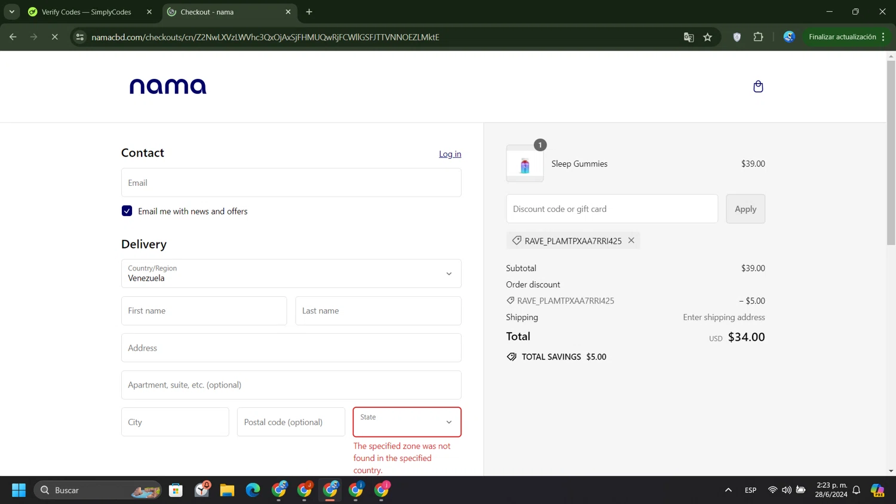Image resolution: width=896 pixels, height=504 pixels.
Task: Click the ESP language indicator
Action: pos(750,490)
